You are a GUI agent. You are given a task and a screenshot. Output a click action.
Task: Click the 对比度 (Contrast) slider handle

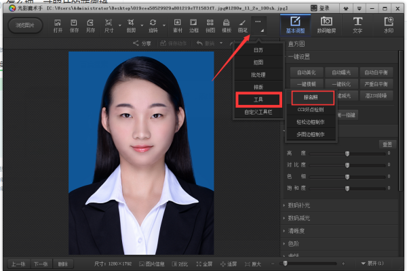tap(347, 165)
